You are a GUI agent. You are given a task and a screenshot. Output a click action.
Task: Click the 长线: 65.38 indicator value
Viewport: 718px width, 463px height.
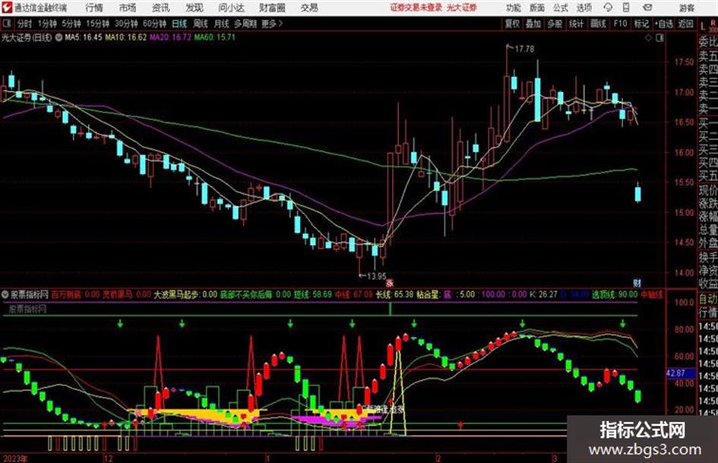pyautogui.click(x=395, y=294)
